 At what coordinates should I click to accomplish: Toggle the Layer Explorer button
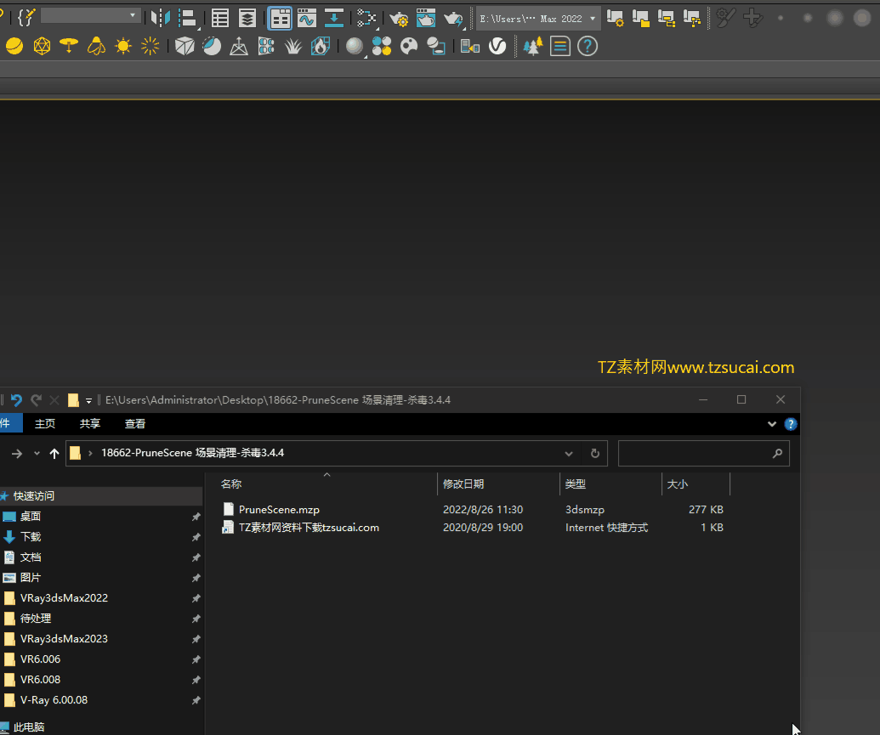pos(247,18)
